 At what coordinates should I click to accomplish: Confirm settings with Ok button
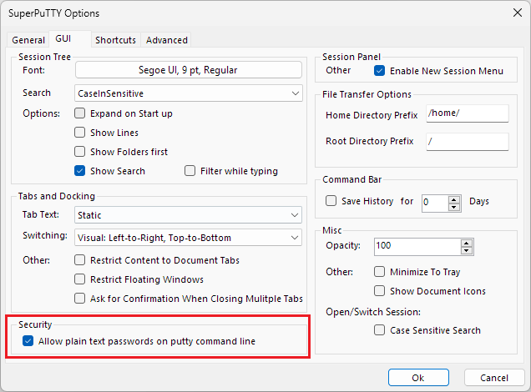[418, 378]
